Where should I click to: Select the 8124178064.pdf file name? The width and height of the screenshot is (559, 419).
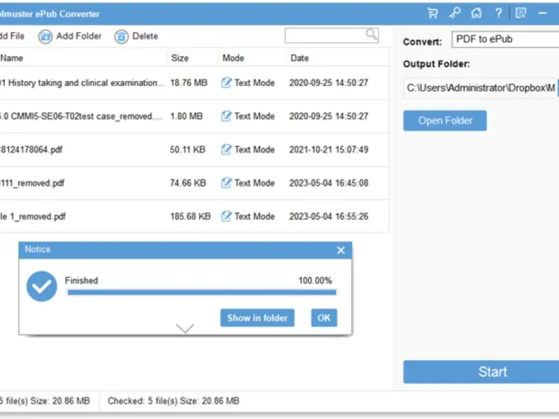point(31,149)
